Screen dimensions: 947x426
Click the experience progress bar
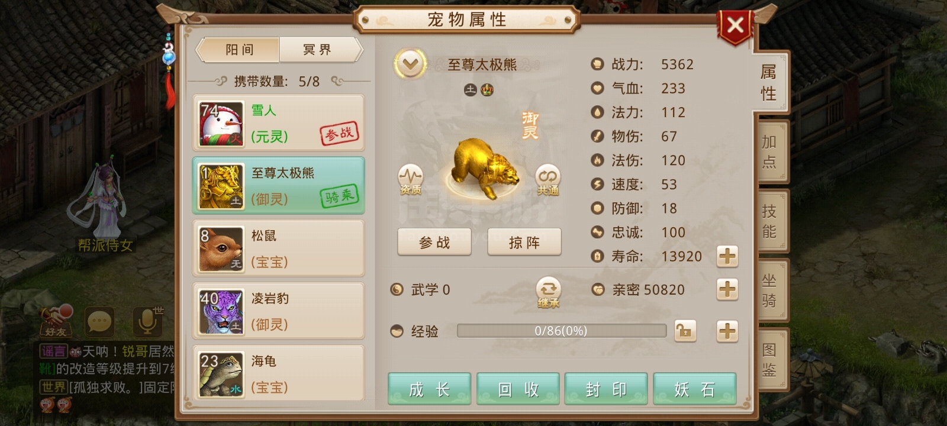[x=561, y=331]
